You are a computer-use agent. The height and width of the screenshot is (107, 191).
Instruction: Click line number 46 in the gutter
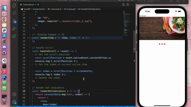pyautogui.click(x=24, y=51)
